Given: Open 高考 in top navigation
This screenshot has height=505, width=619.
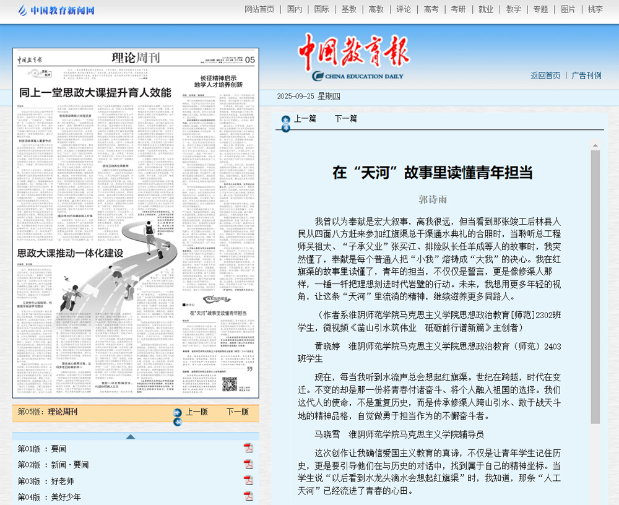Looking at the screenshot, I should tap(431, 9).
